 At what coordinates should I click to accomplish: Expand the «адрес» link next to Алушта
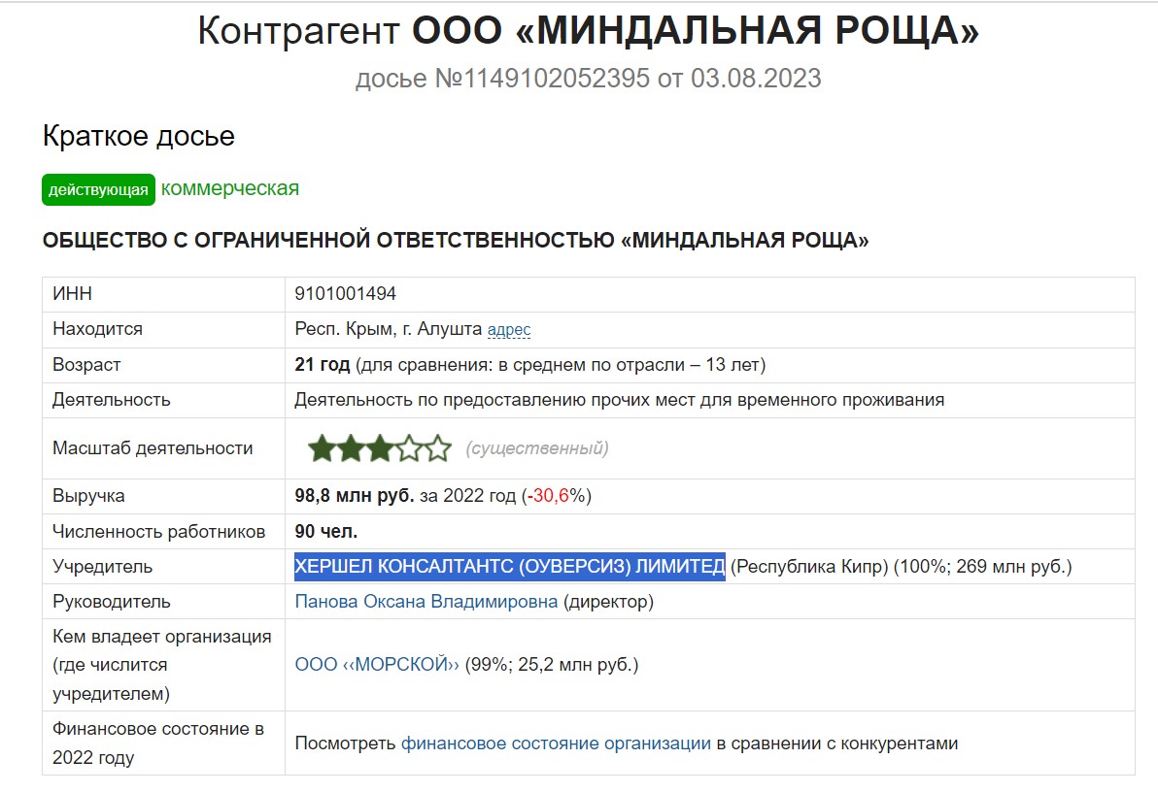[508, 330]
